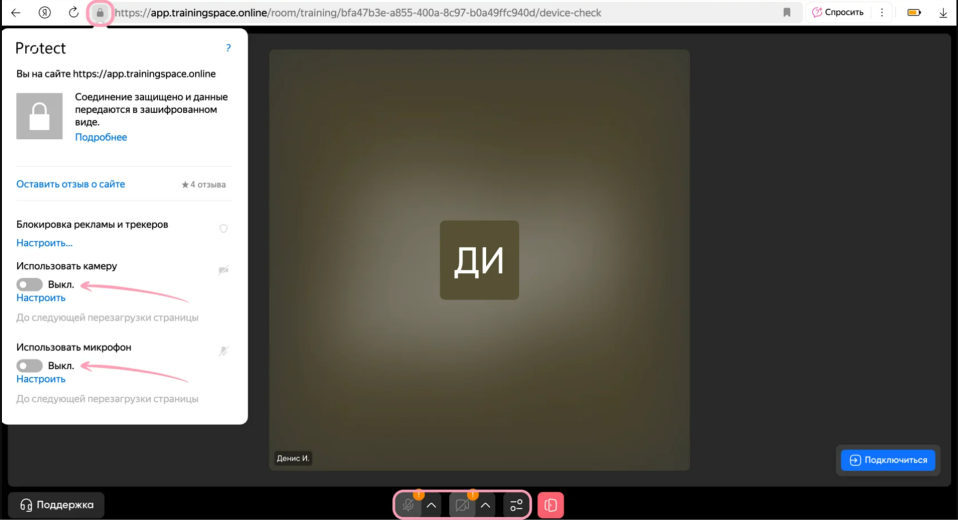
Task: Click the Protect help question mark
Action: pos(228,48)
